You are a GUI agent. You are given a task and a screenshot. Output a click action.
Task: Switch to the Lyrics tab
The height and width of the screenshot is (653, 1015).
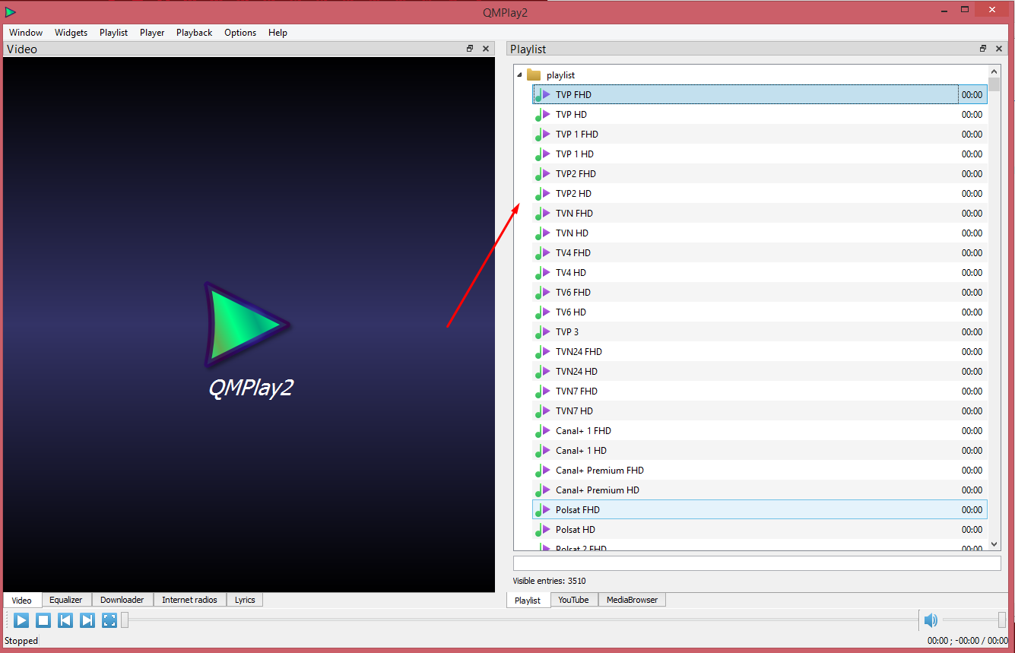[x=245, y=600]
